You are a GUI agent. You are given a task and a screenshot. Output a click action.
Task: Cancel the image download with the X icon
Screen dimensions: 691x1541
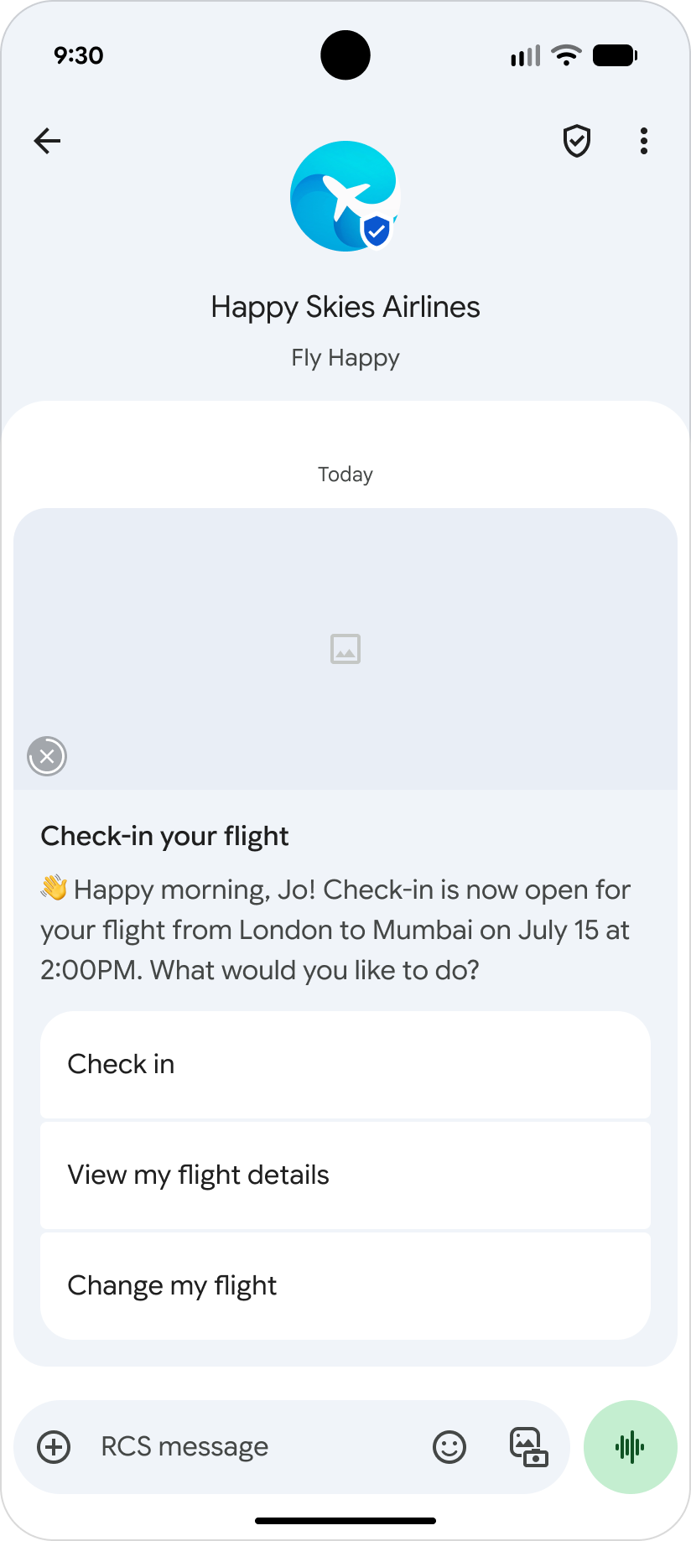point(47,756)
